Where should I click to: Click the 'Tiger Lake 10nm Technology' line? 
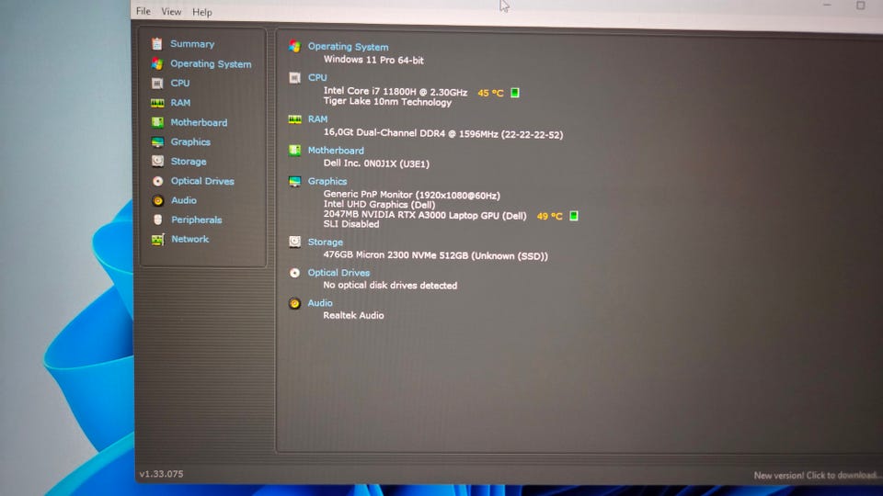(387, 102)
